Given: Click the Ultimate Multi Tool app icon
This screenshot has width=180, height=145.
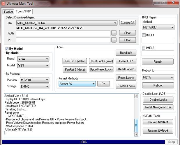Looking at the screenshot, I should click(3, 4).
